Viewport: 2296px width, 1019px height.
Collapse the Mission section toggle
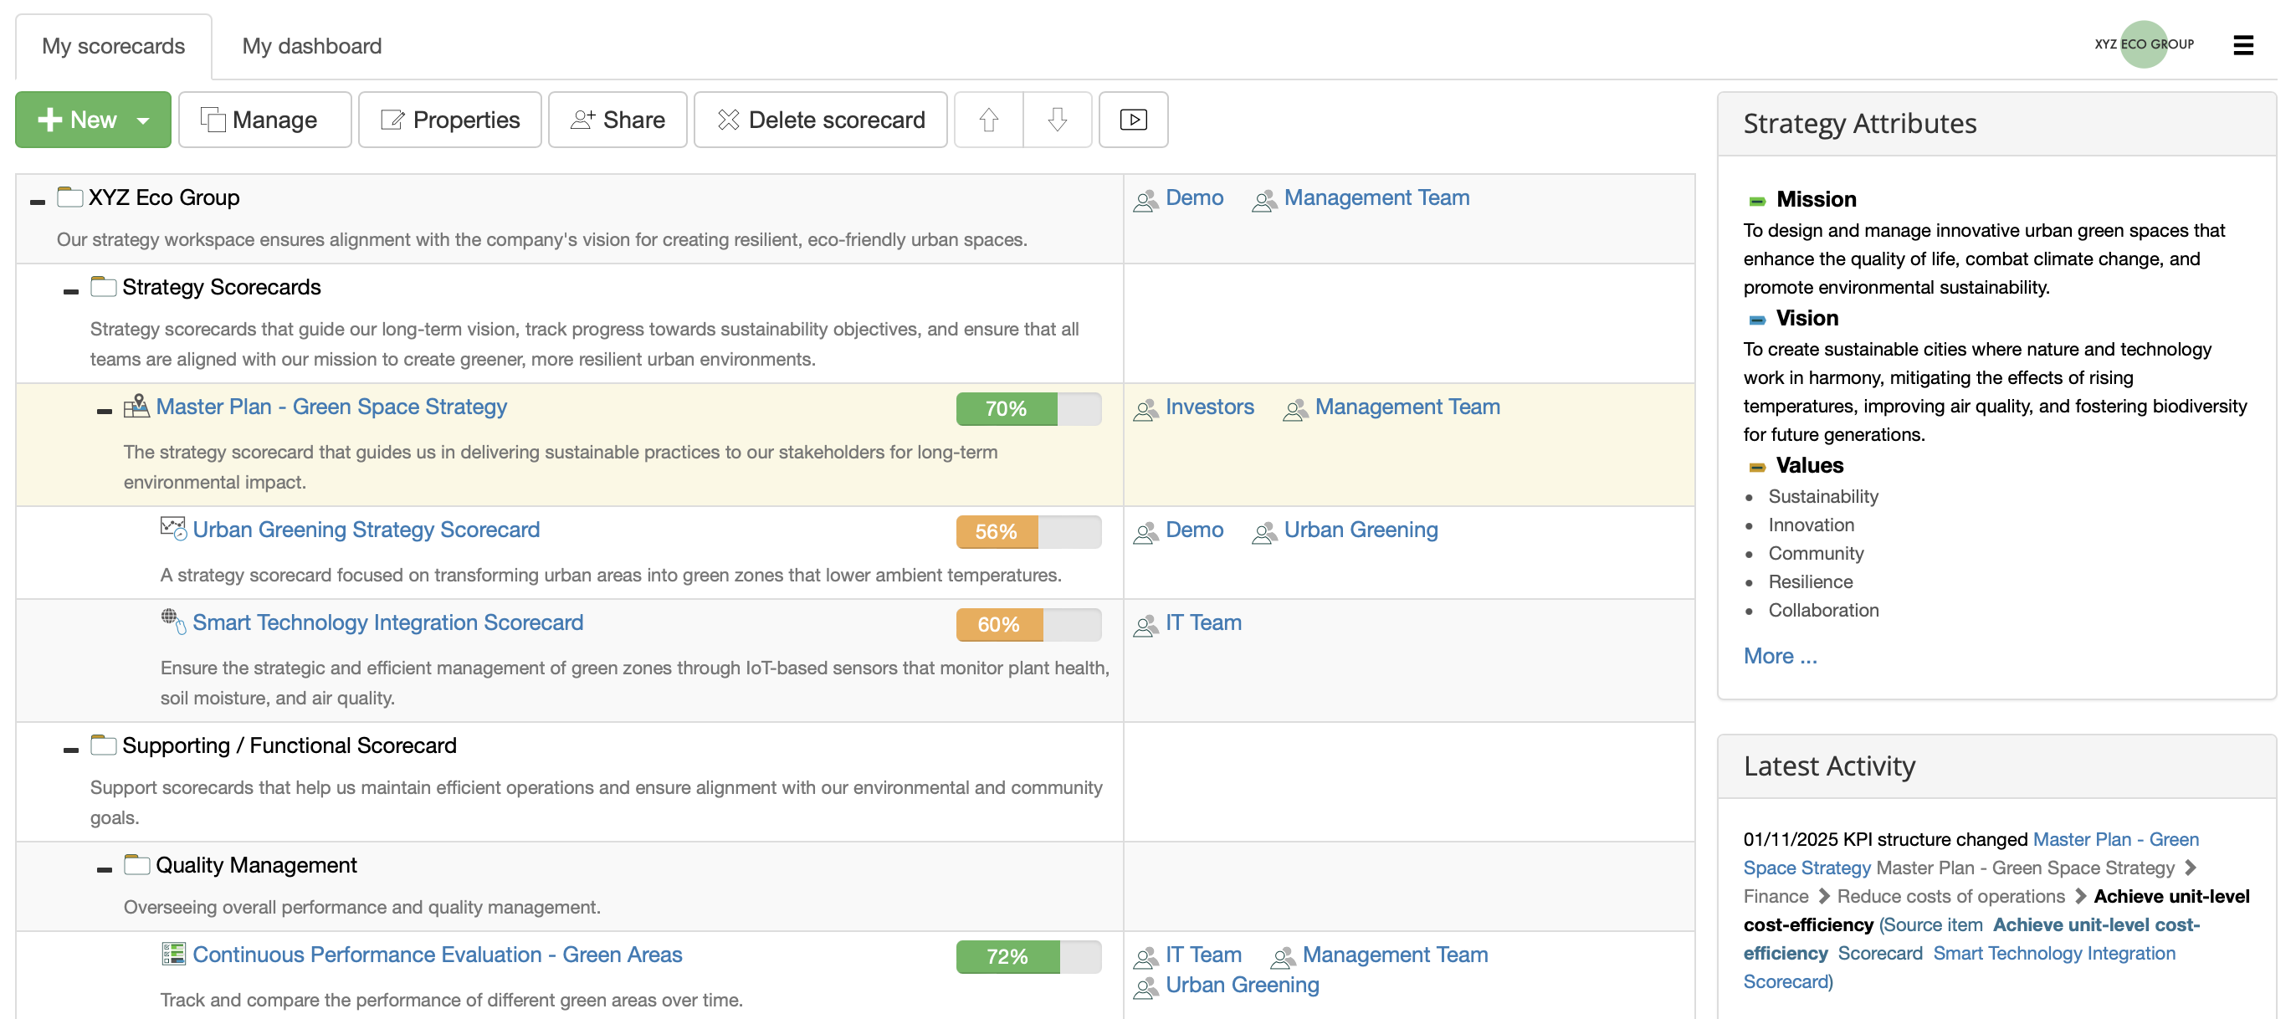tap(1757, 201)
